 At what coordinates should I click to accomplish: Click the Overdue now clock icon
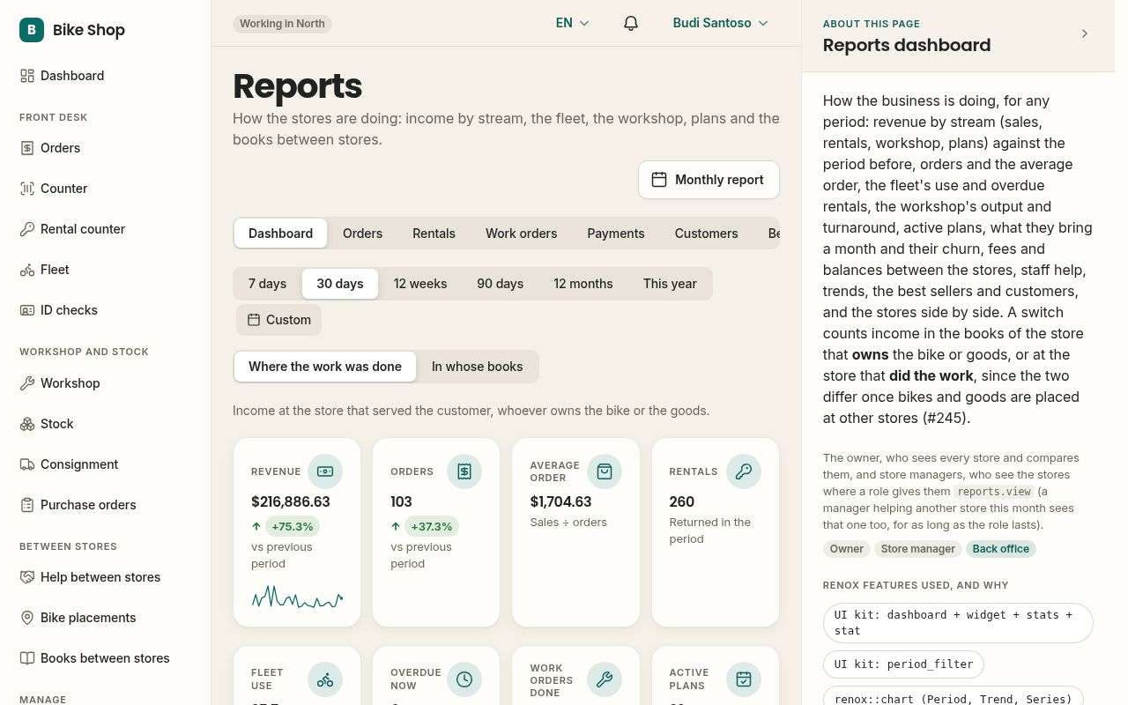(464, 679)
